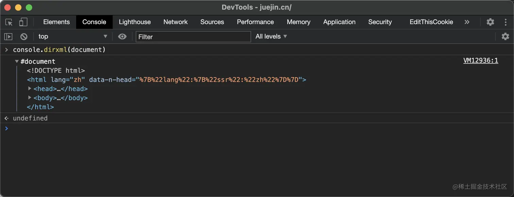
Task: Create a live expression with eye icon
Action: point(122,36)
